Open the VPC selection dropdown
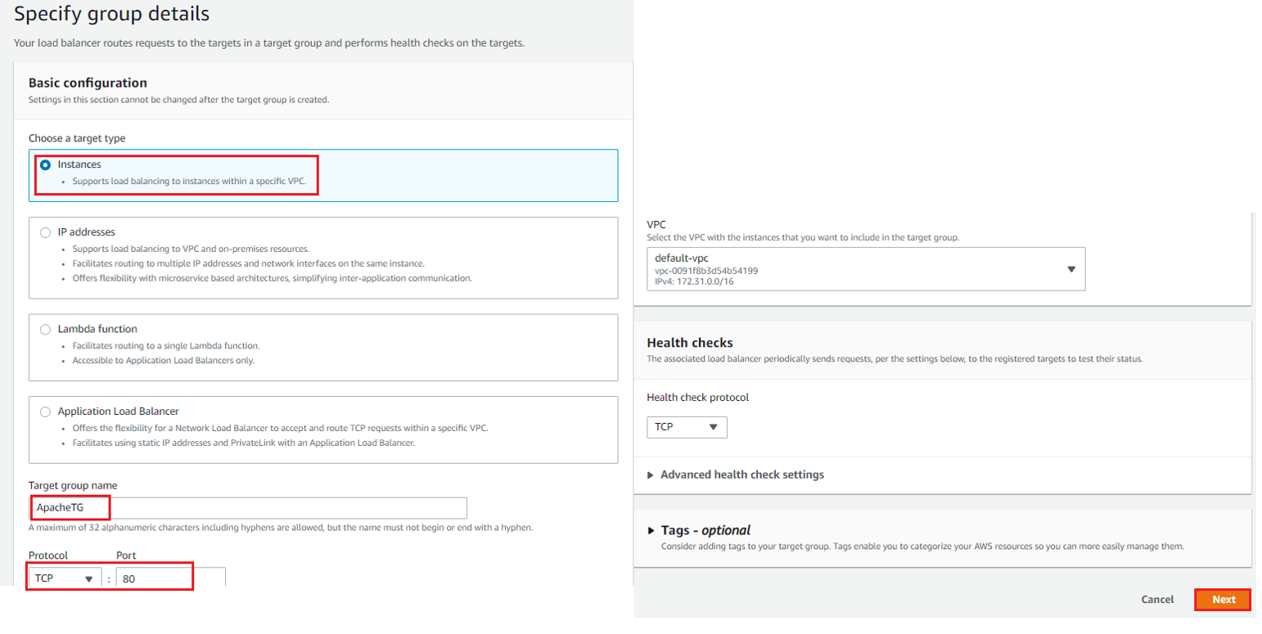The image size is (1262, 634). [865, 269]
